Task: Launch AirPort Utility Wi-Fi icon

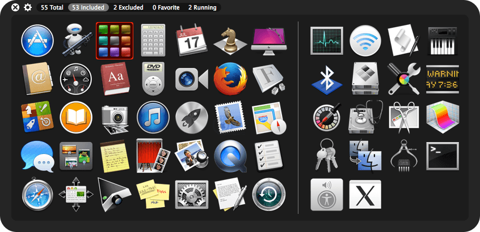Action: click(365, 41)
